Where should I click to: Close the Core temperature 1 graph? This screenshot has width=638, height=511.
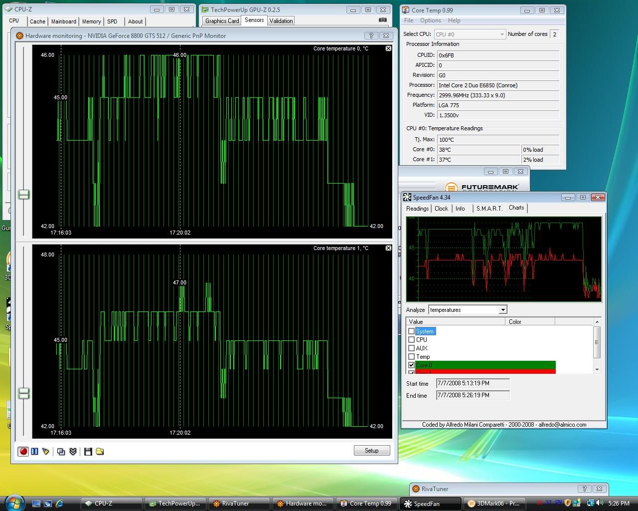point(388,248)
